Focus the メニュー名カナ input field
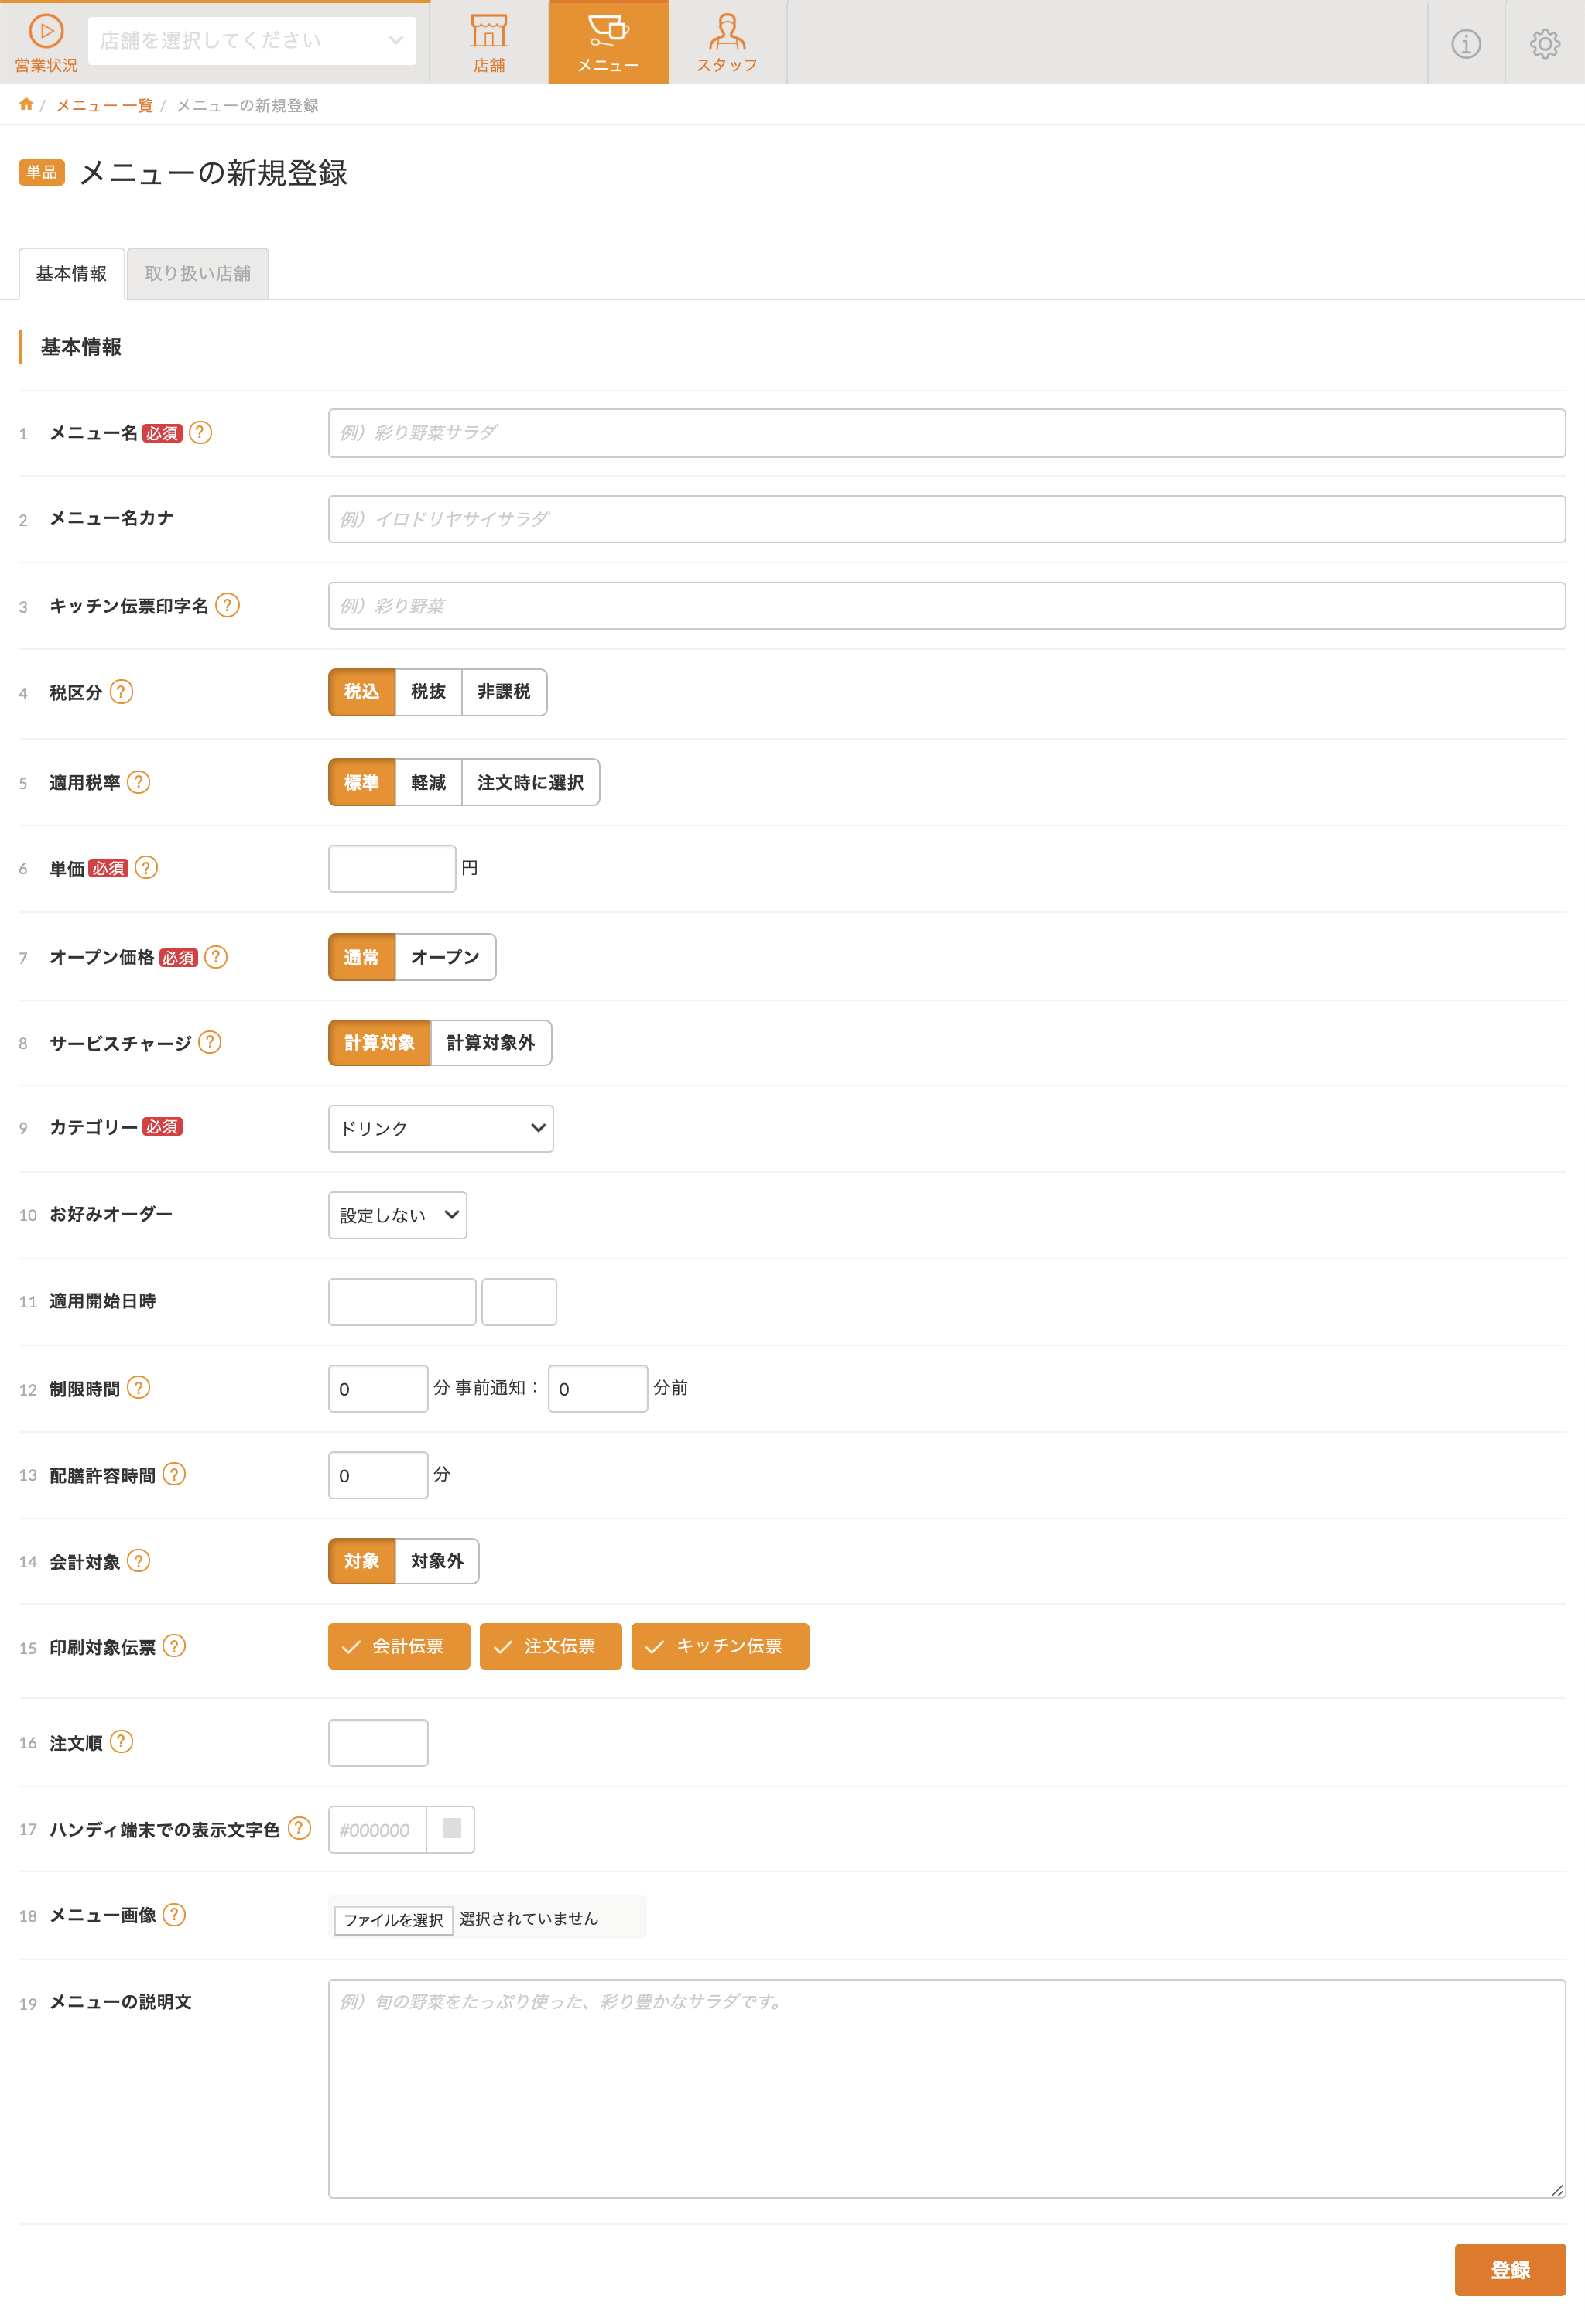 pos(947,519)
